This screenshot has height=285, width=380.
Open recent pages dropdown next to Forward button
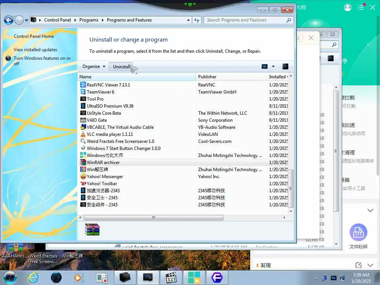click(x=26, y=20)
